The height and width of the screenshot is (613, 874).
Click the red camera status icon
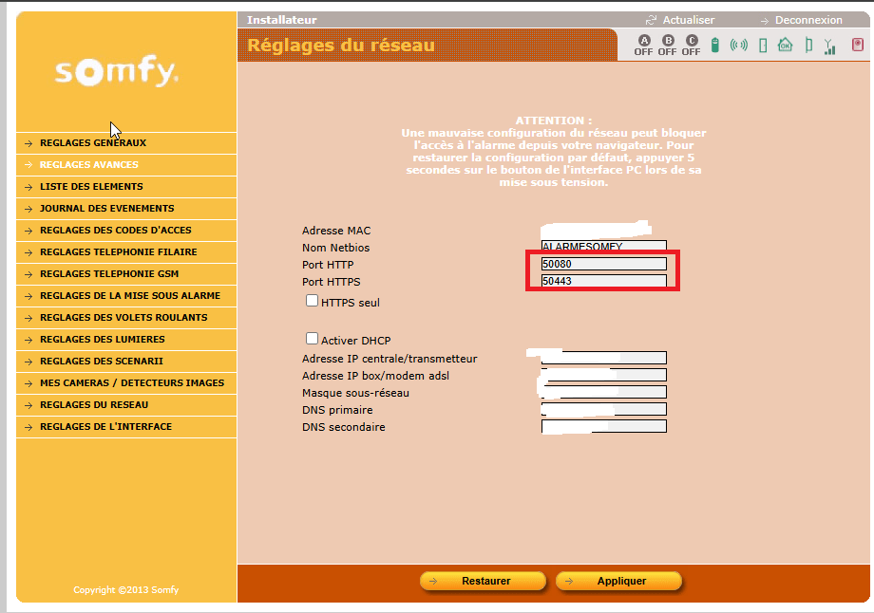[x=855, y=45]
